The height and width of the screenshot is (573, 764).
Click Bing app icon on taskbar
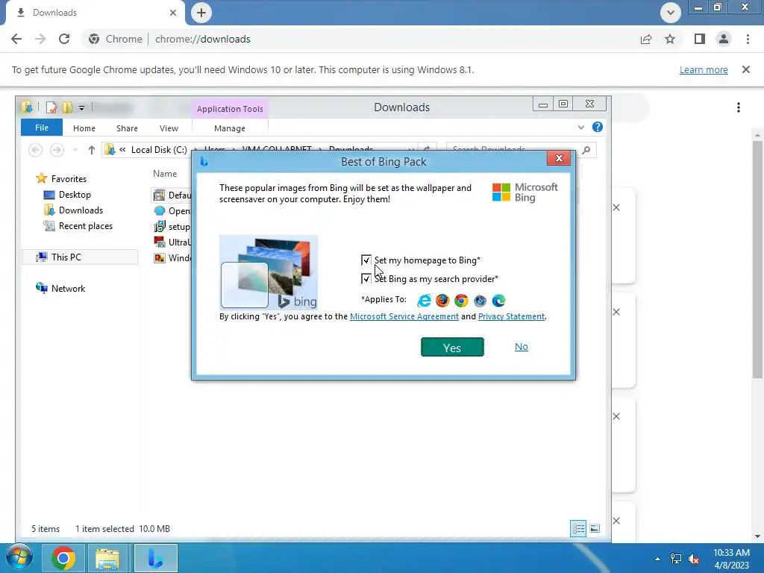pos(155,558)
